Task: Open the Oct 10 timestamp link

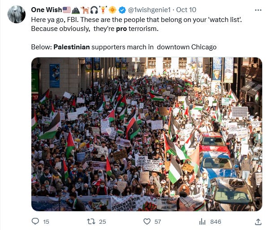Action: pyautogui.click(x=186, y=10)
